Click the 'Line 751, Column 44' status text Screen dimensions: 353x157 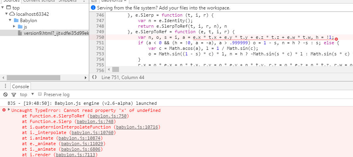(x=123, y=77)
